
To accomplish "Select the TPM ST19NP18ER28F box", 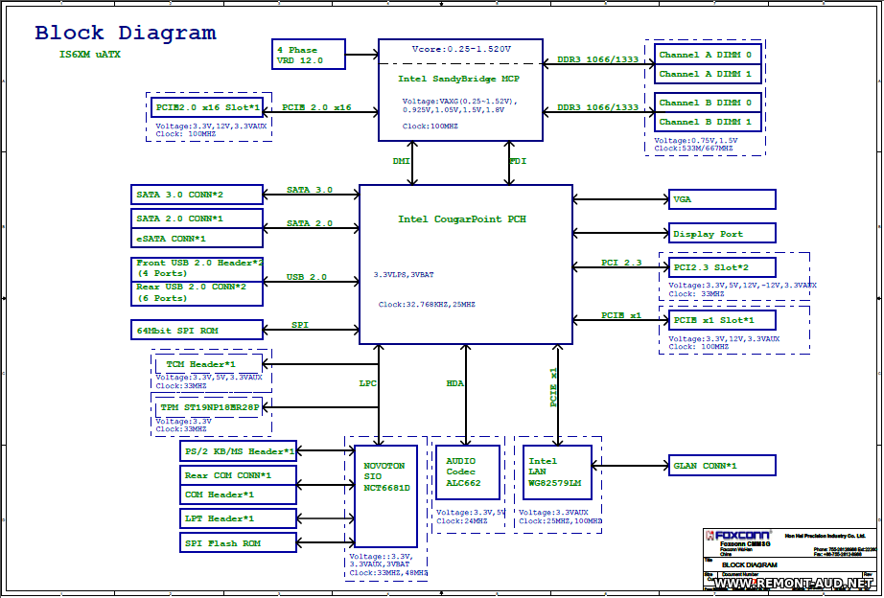I will point(208,407).
